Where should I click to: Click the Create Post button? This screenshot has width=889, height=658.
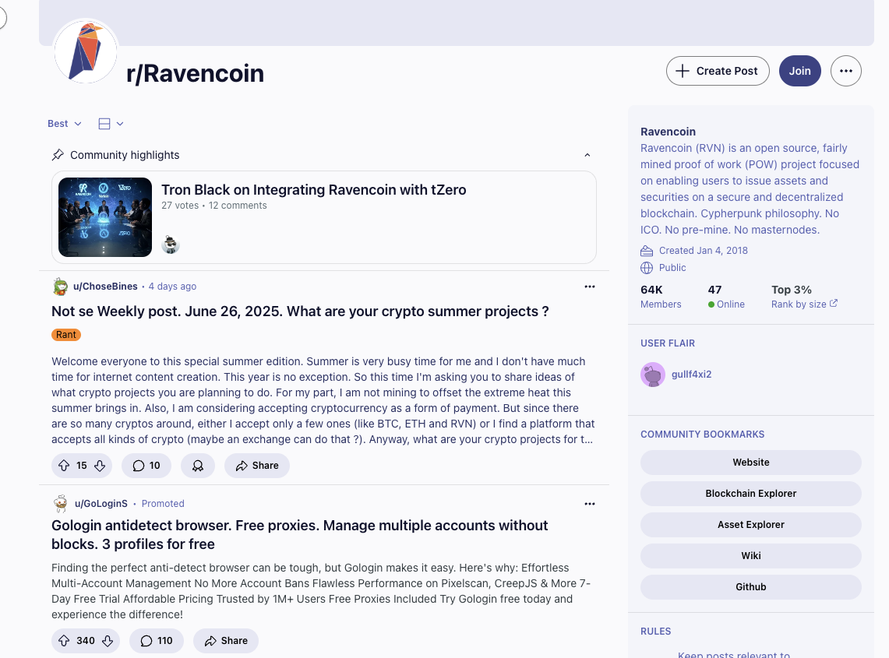pos(718,71)
